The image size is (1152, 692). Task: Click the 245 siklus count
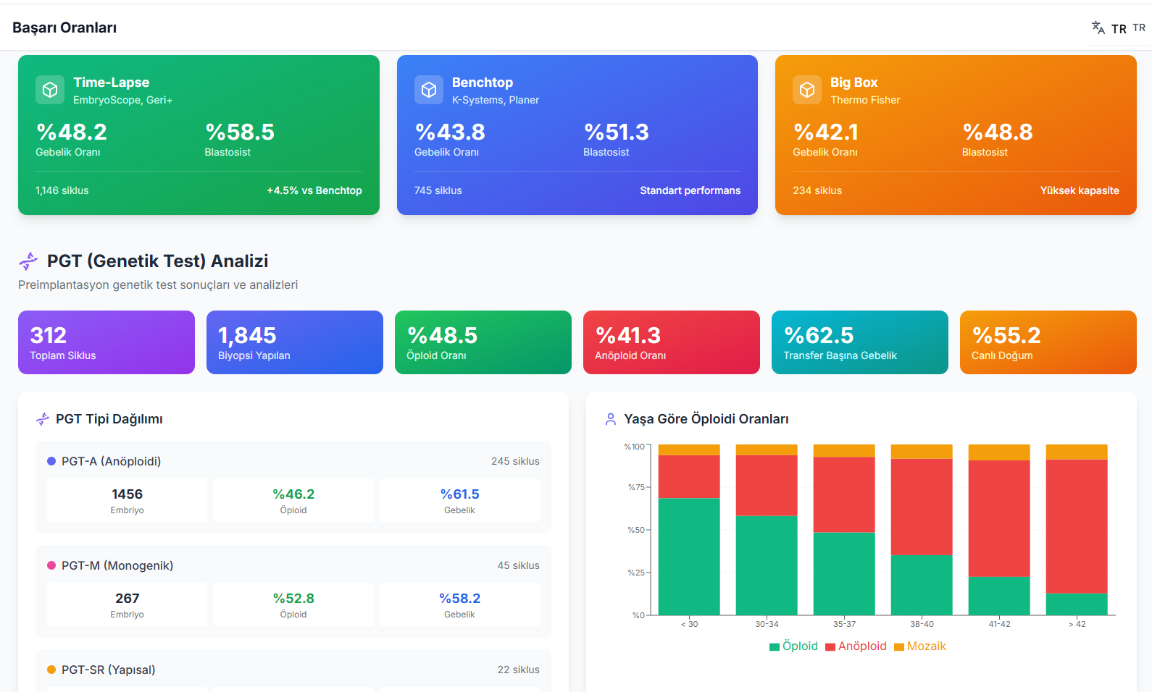[515, 461]
